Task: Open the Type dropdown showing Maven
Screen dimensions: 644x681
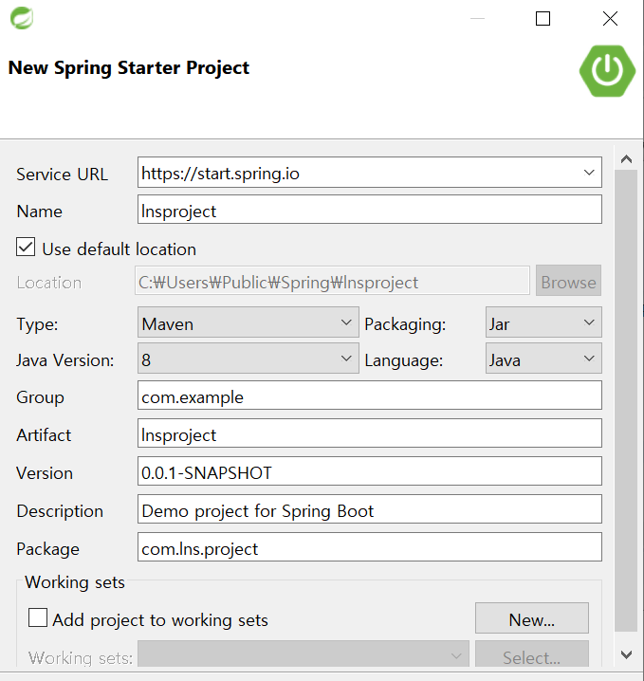Action: (248, 322)
